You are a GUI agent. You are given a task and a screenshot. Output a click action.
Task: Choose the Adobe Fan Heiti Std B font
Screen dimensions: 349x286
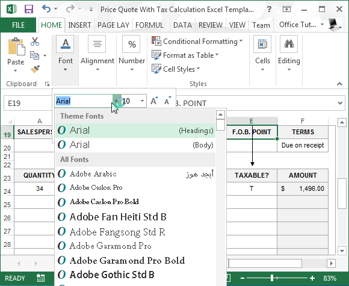click(x=135, y=217)
